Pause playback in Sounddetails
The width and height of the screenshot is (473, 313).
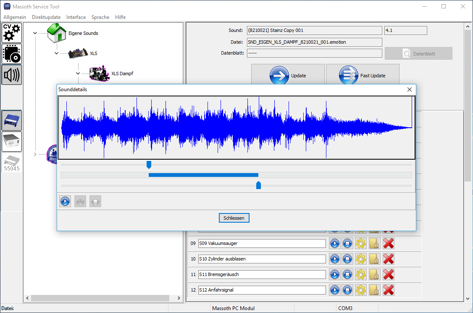coord(80,201)
